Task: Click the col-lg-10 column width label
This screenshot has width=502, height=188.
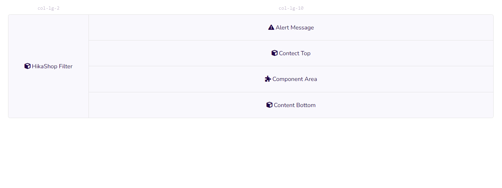Action: coord(291,8)
